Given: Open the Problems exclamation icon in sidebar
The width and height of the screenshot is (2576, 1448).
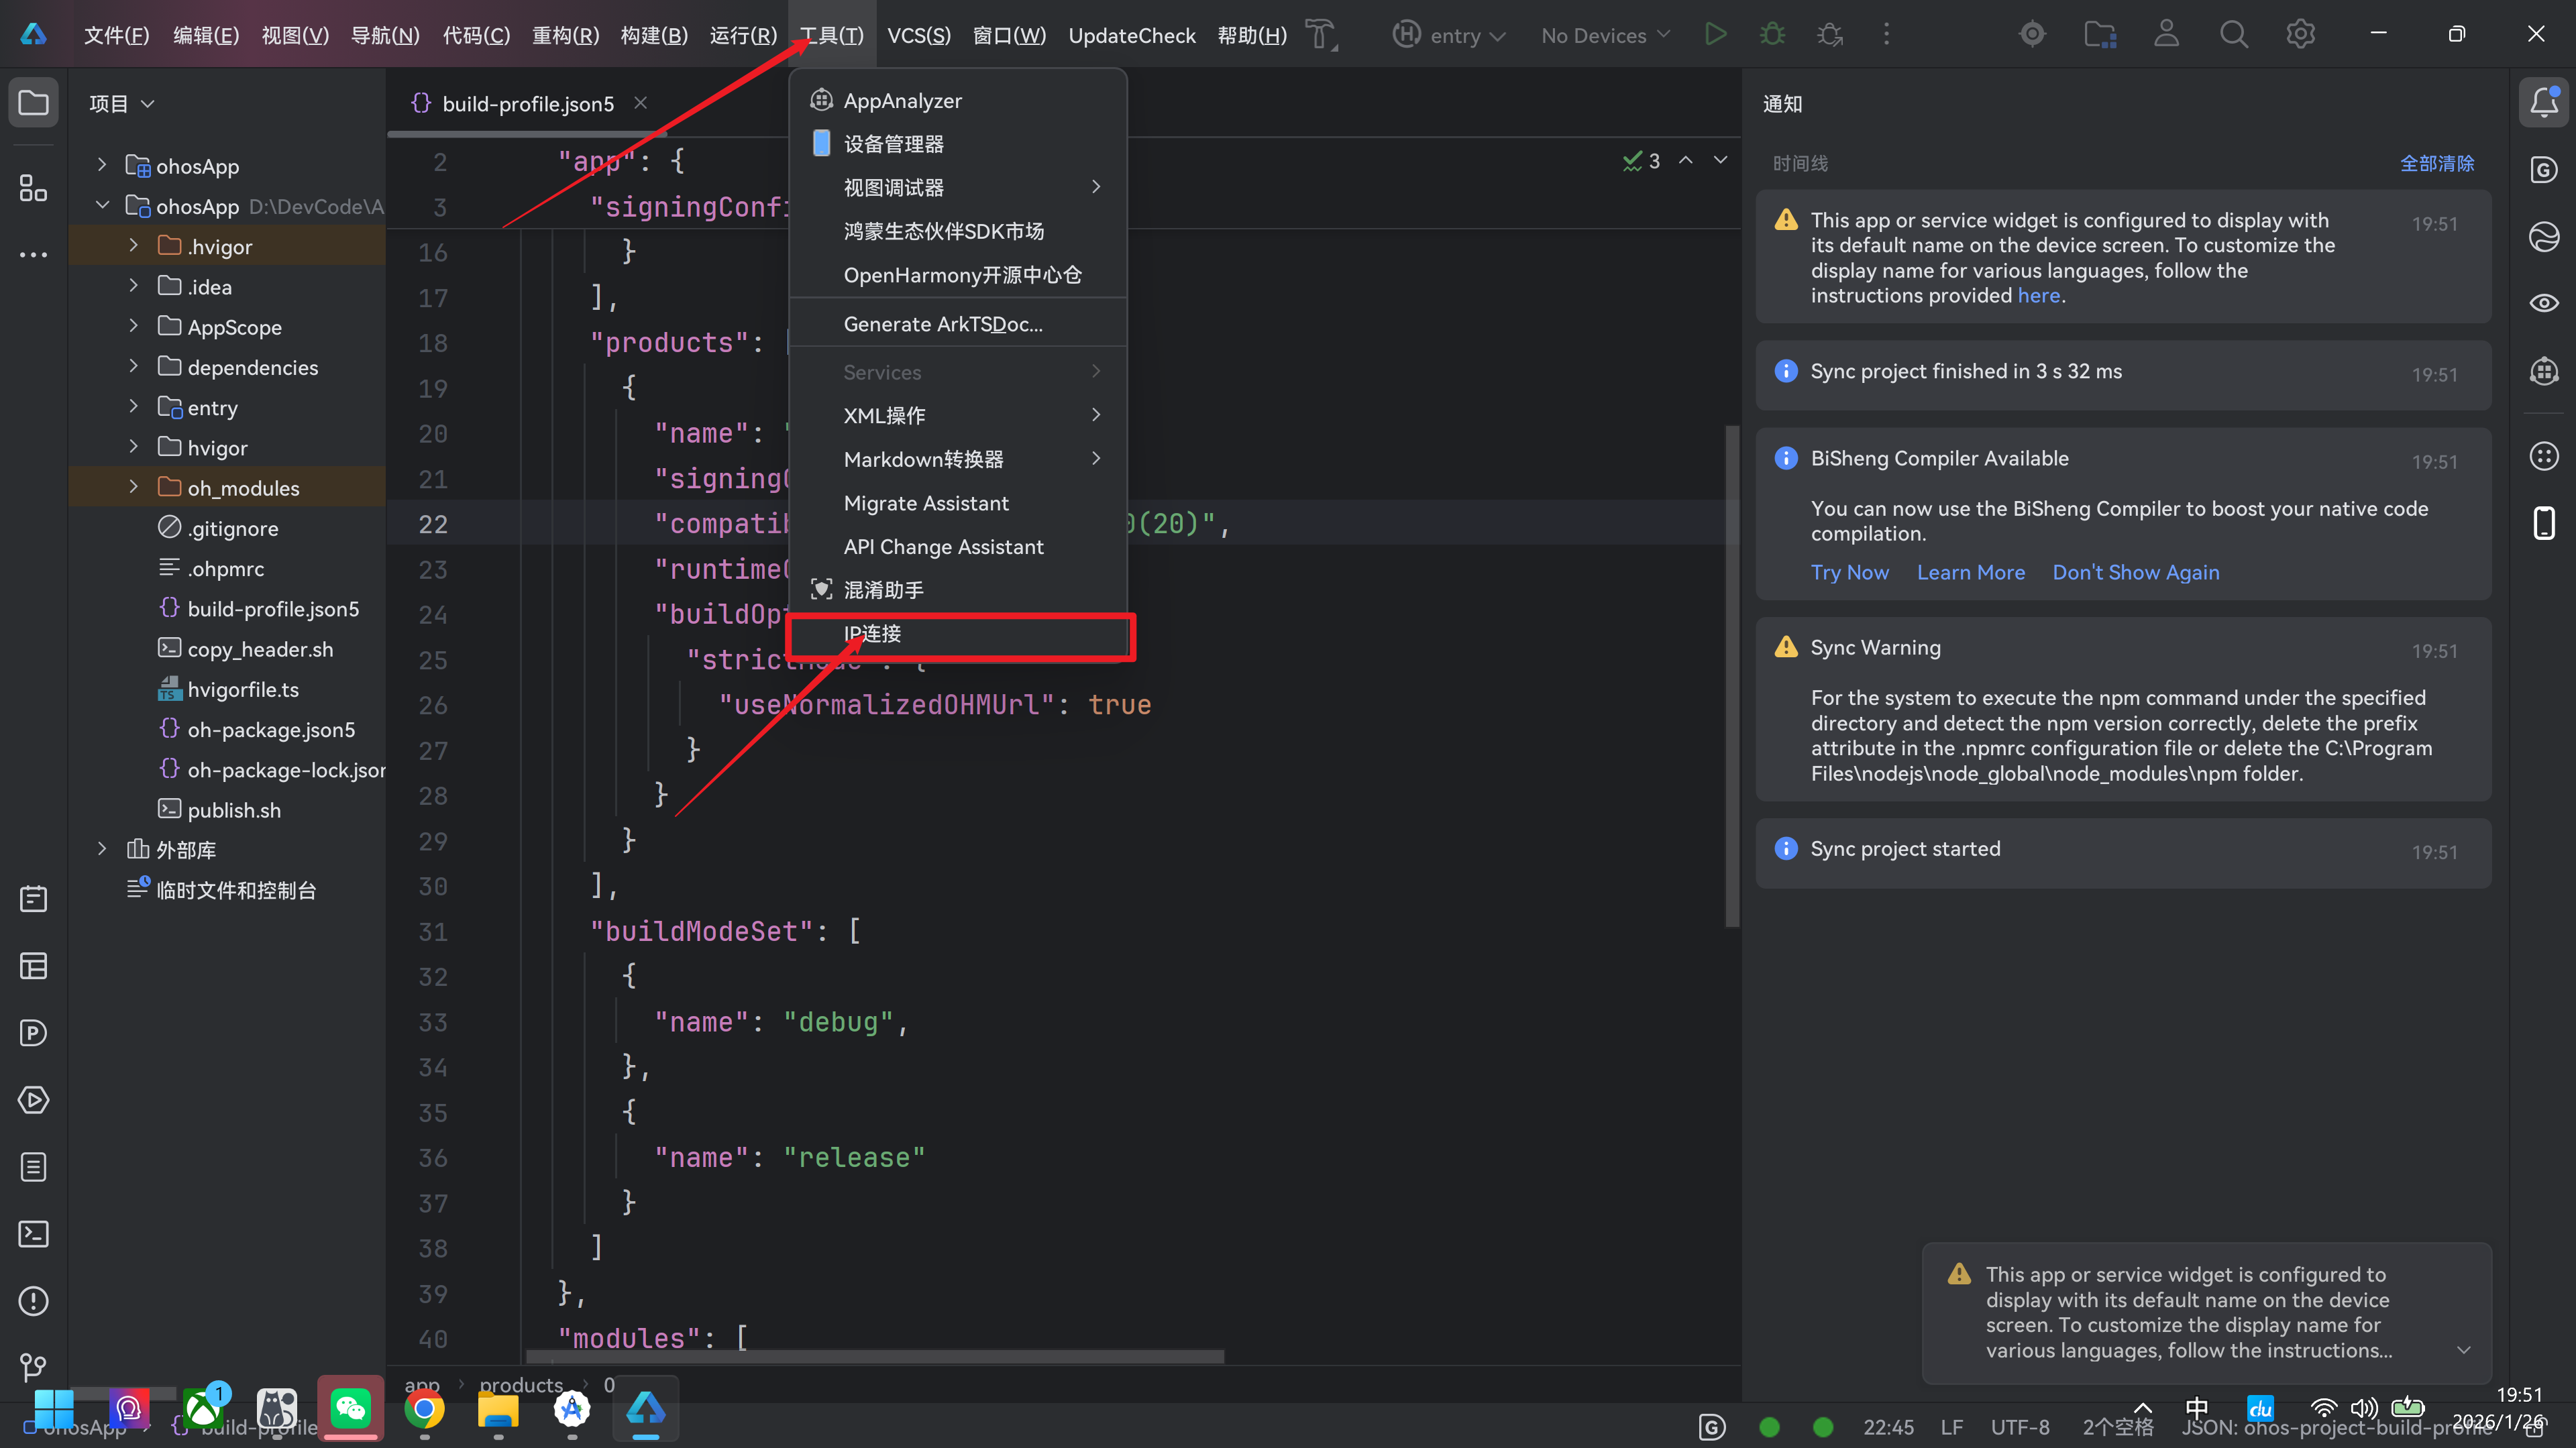Looking at the screenshot, I should pyautogui.click(x=33, y=1301).
